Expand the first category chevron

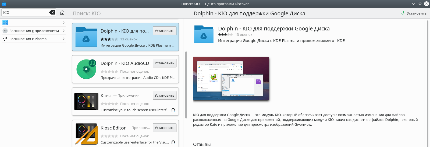[x=63, y=23]
